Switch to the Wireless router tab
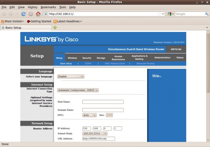210x147 pixels. tap(72, 58)
